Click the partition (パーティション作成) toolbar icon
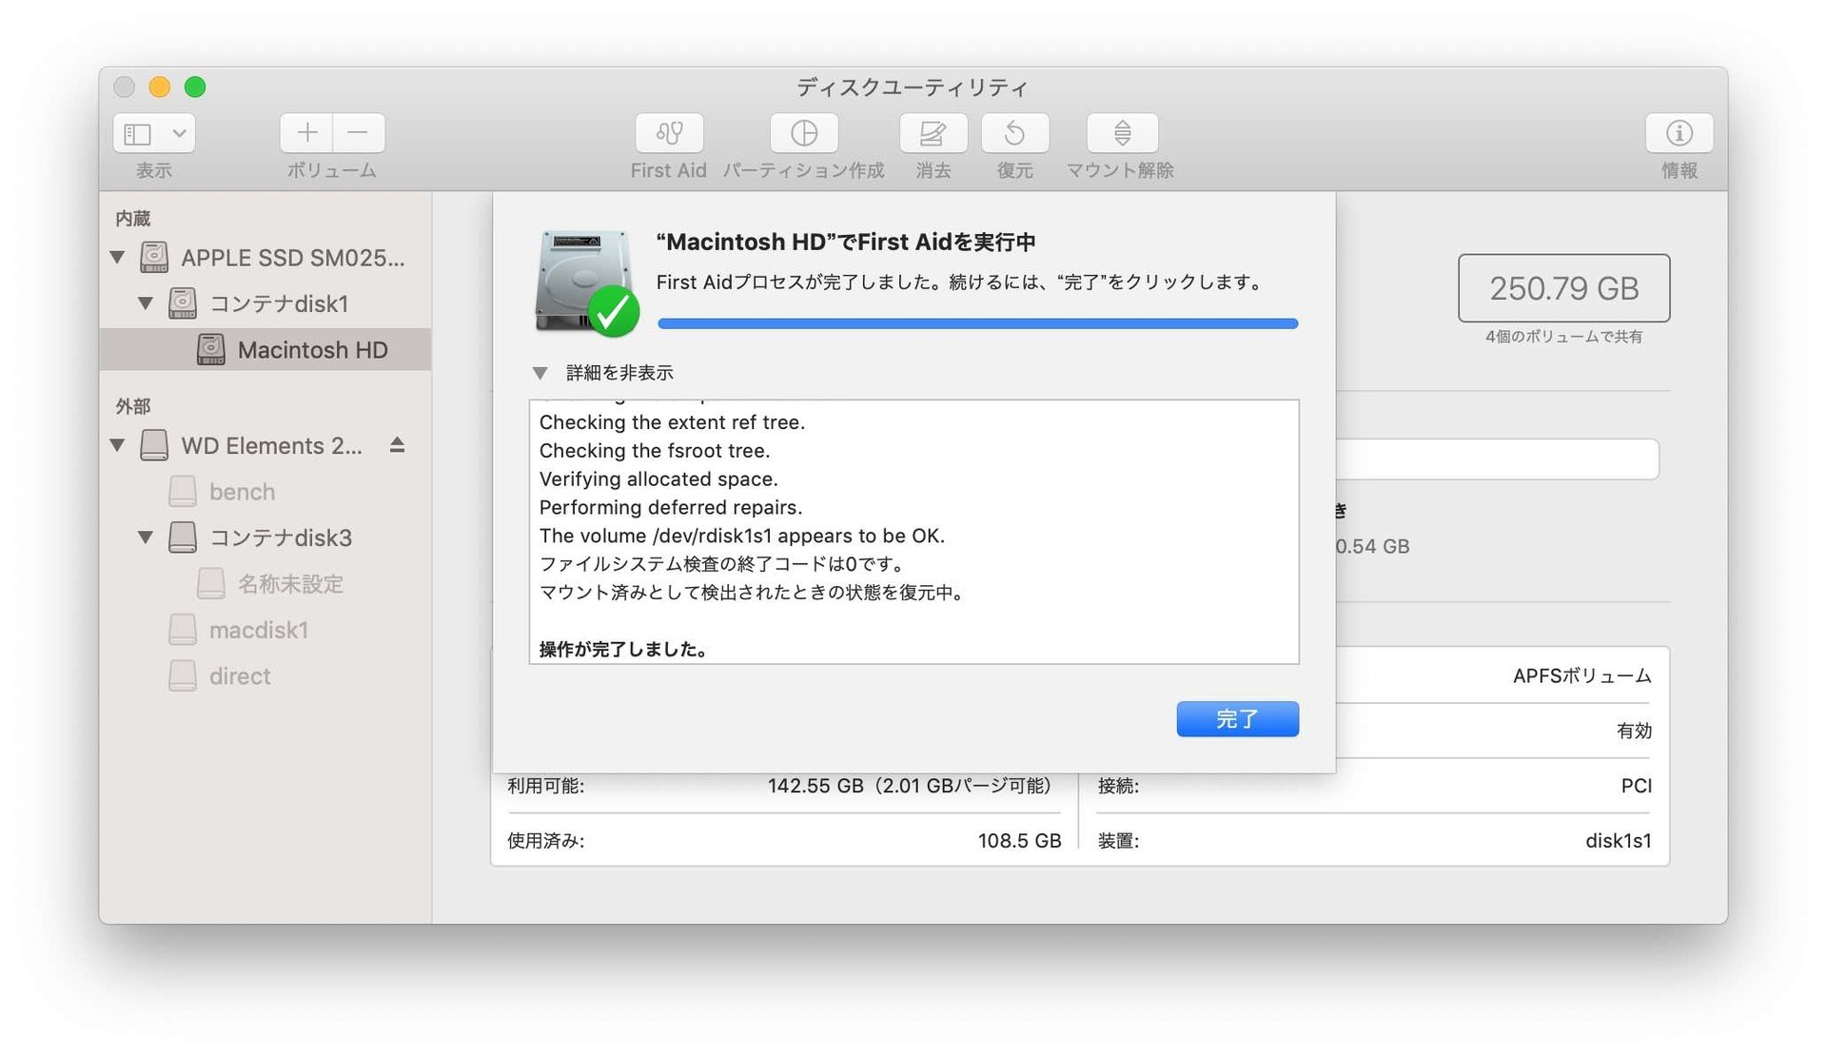Viewport: 1827px width, 1055px height. coord(804,133)
